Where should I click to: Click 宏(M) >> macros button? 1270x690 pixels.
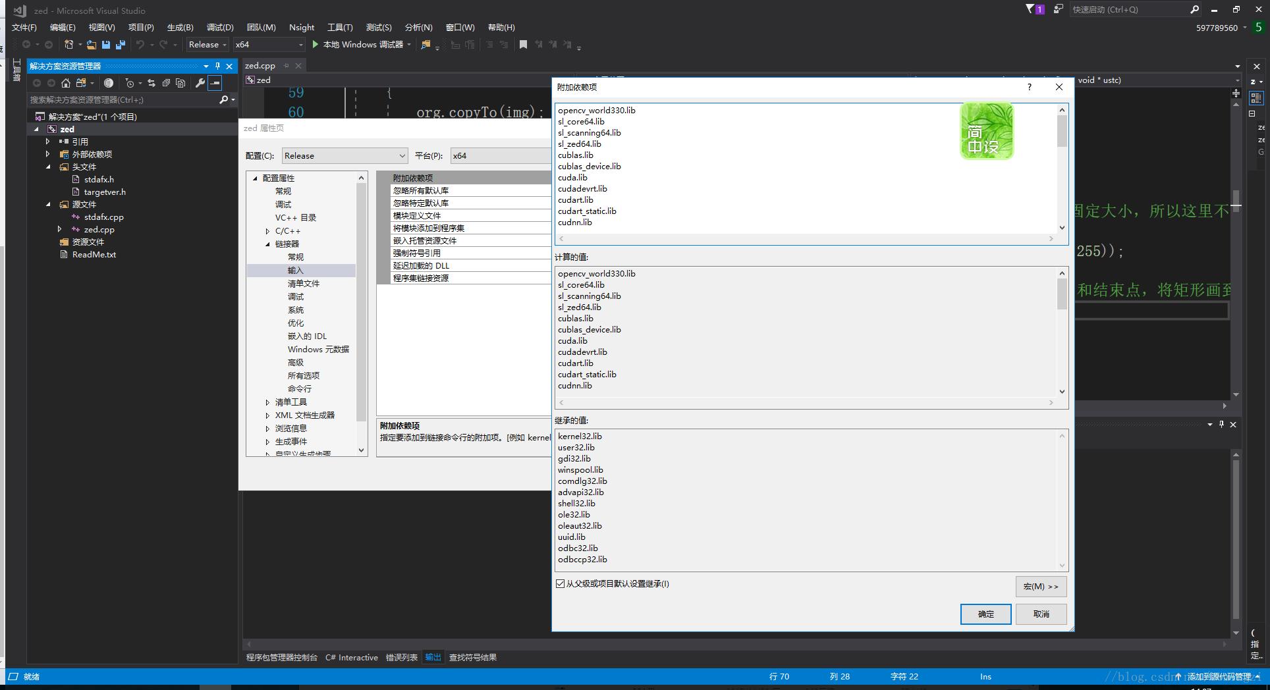pyautogui.click(x=1041, y=587)
